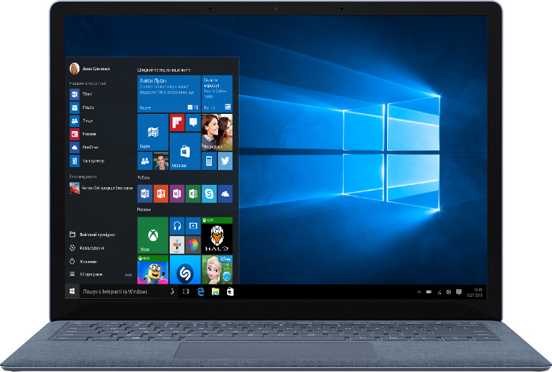Image resolution: width=552 pixels, height=372 pixels.
Task: Open Пошта in the recently used list
Action: tap(82, 108)
